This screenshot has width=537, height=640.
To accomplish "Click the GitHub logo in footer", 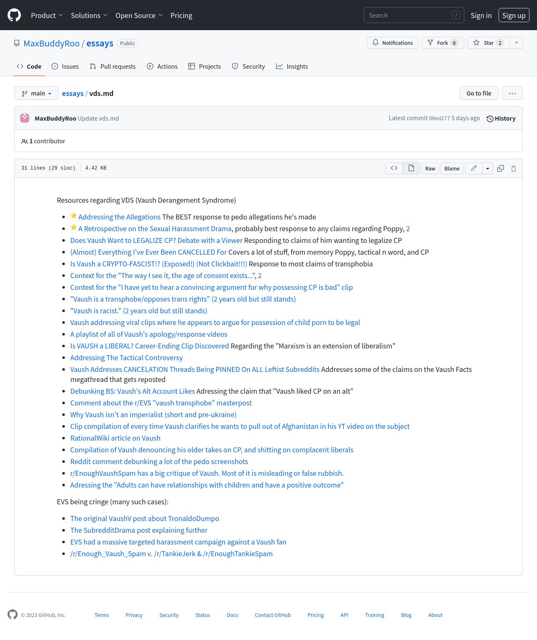I will click(13, 614).
